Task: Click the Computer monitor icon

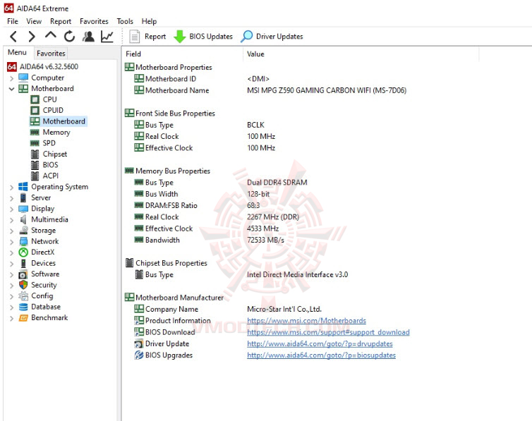Action: click(23, 78)
